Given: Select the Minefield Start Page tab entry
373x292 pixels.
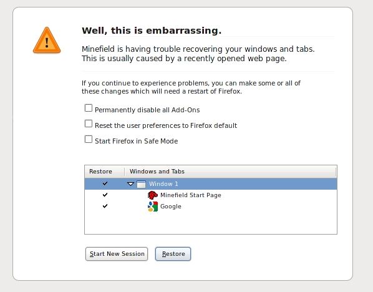Looking at the screenshot, I should (x=211, y=195).
